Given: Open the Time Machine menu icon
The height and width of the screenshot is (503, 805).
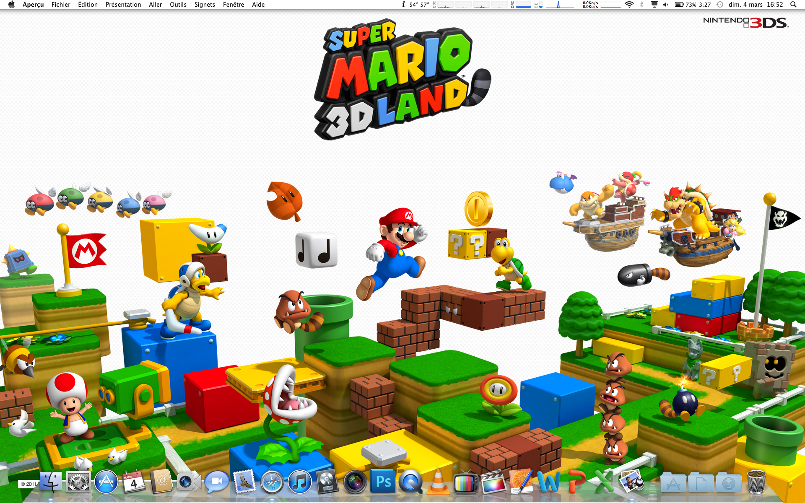Looking at the screenshot, I should (x=720, y=5).
